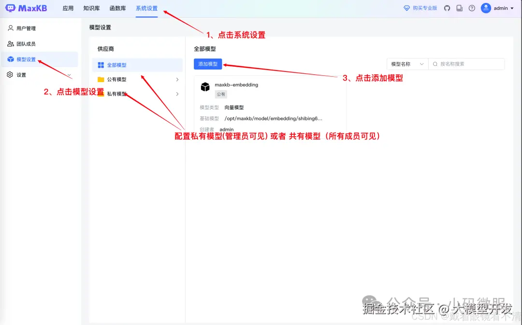Screen dimensions: 522x325
Task: Open the 购买专业版 link
Action: point(420,8)
